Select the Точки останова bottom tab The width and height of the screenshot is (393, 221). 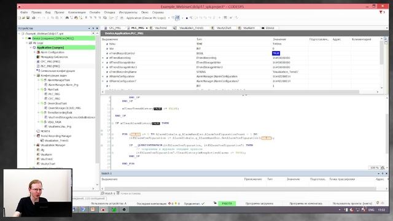coord(128,193)
